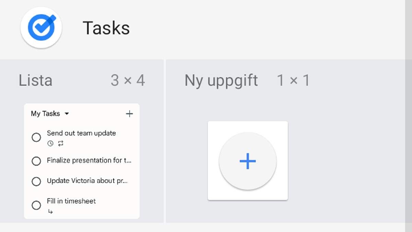The image size is (412, 232).
Task: Tap the large plus in Ny uppgift widget
Action: coord(247,161)
